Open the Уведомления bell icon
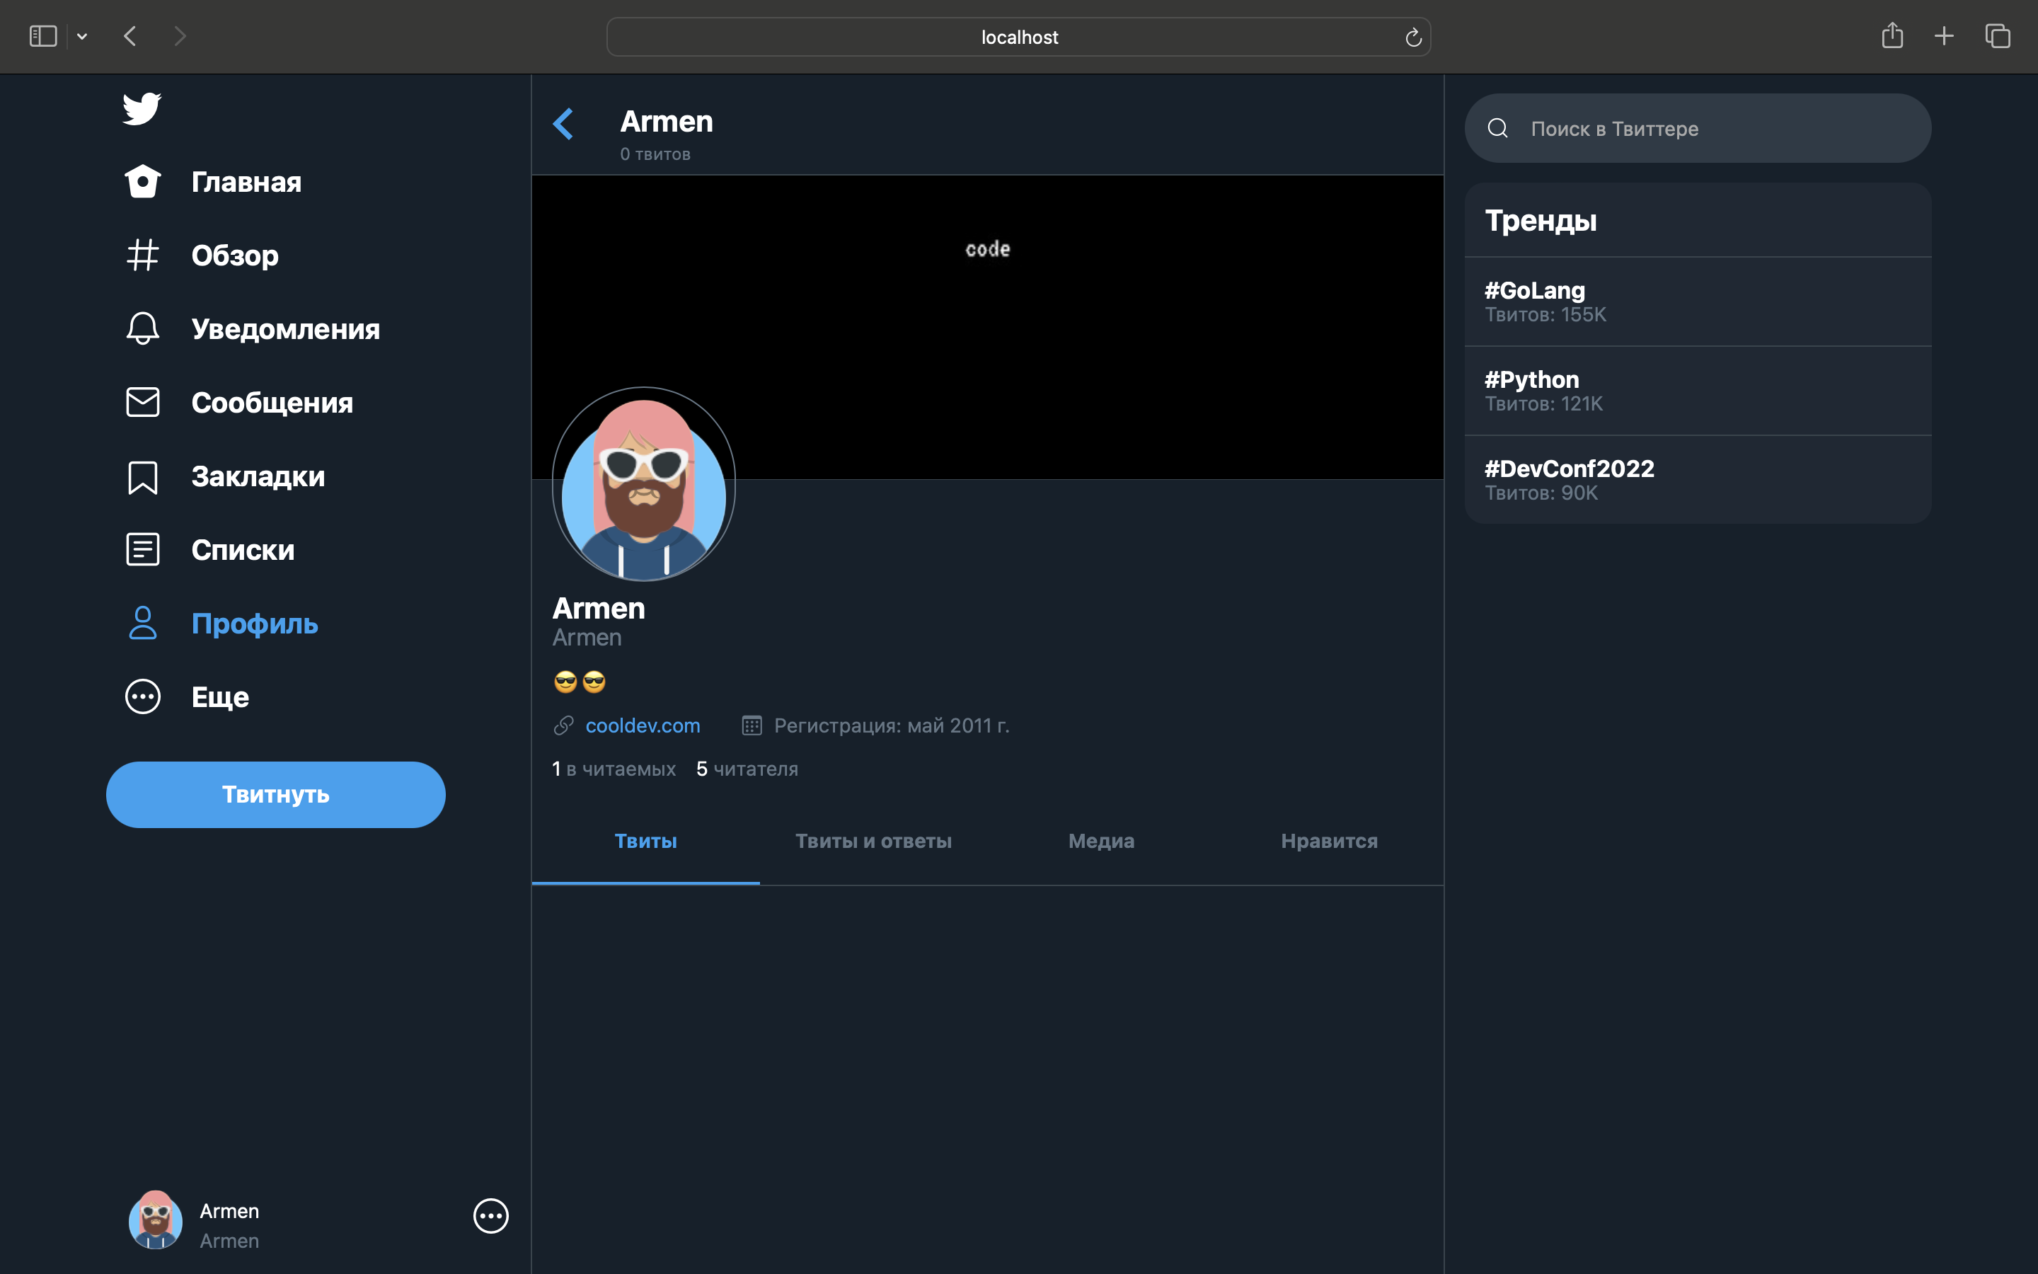 pyautogui.click(x=142, y=328)
